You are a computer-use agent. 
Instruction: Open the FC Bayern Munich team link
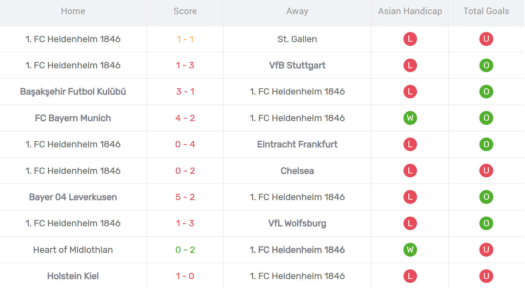[x=73, y=118]
